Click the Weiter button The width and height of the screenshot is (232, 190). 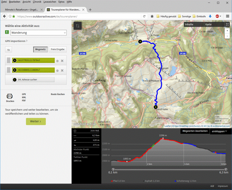pyautogui.click(x=36, y=121)
